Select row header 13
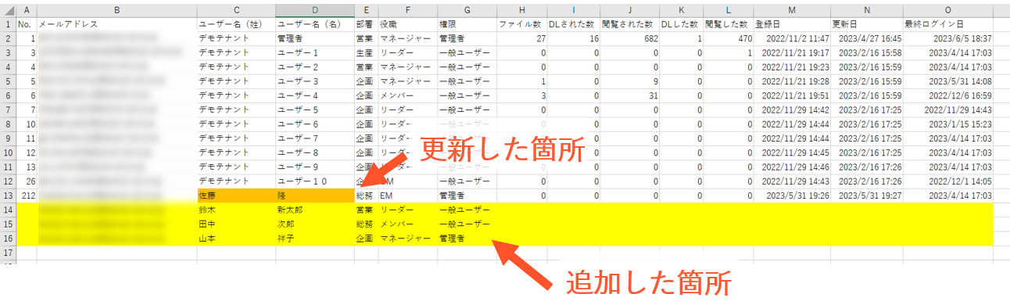1010x305 pixels. coord(8,196)
